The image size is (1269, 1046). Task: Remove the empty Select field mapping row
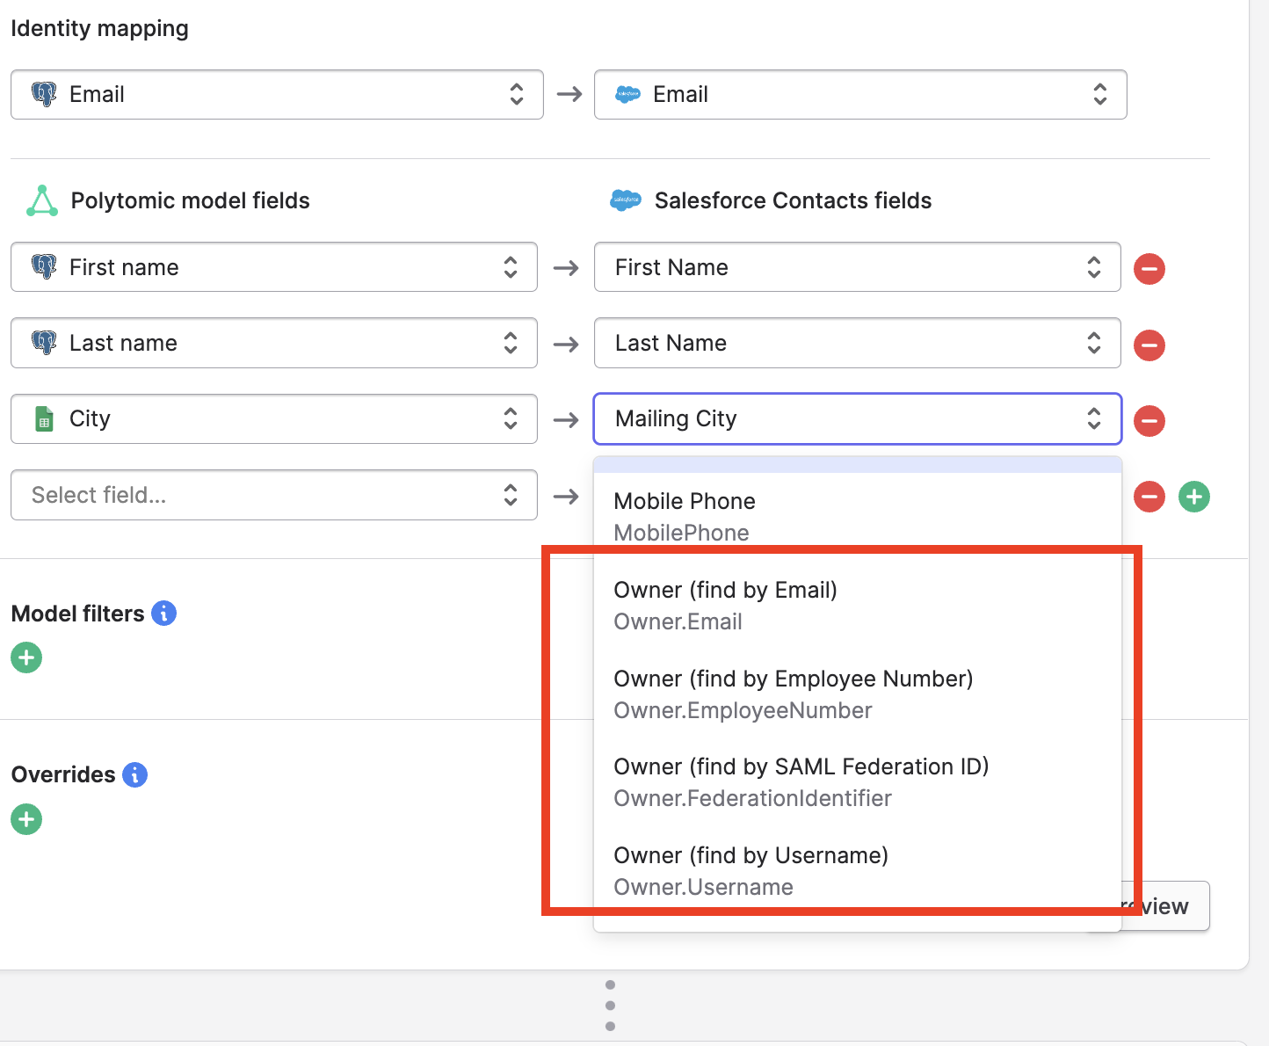(1149, 497)
